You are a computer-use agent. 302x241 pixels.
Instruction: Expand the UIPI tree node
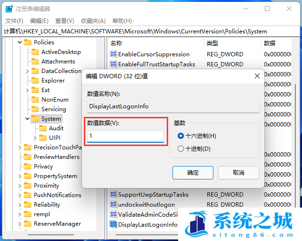[35, 138]
